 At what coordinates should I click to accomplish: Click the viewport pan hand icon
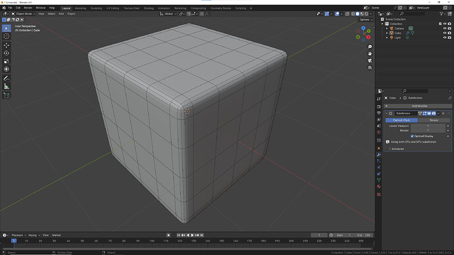coord(370,53)
